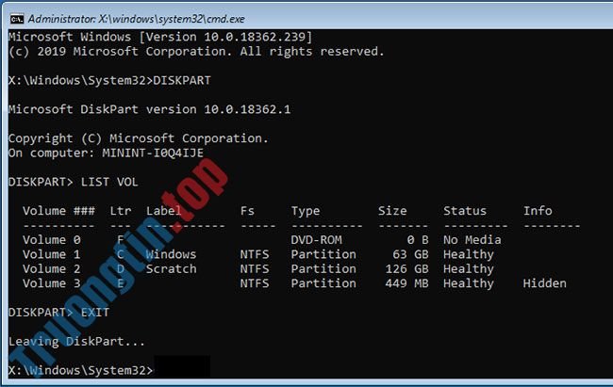The height and width of the screenshot is (387, 613).
Task: Click the 'Volume ###' column header
Action: click(x=58, y=211)
